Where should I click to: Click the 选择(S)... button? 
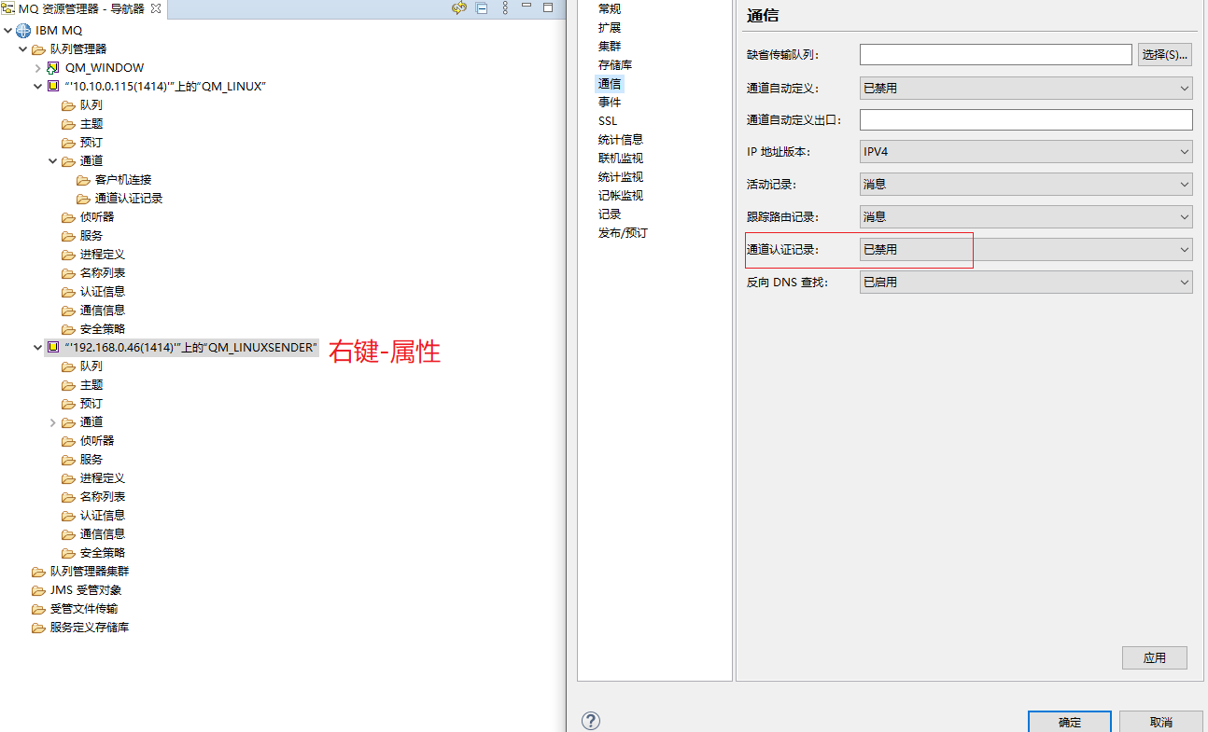click(x=1165, y=54)
